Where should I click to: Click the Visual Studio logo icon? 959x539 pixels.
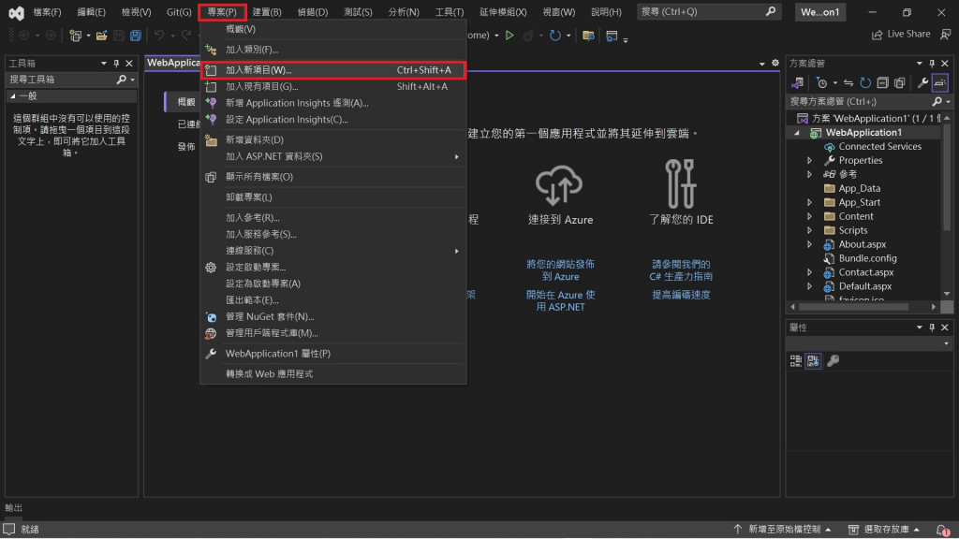click(x=16, y=12)
